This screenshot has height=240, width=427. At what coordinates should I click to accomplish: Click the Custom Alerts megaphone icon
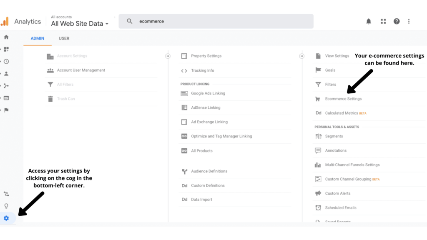318,193
